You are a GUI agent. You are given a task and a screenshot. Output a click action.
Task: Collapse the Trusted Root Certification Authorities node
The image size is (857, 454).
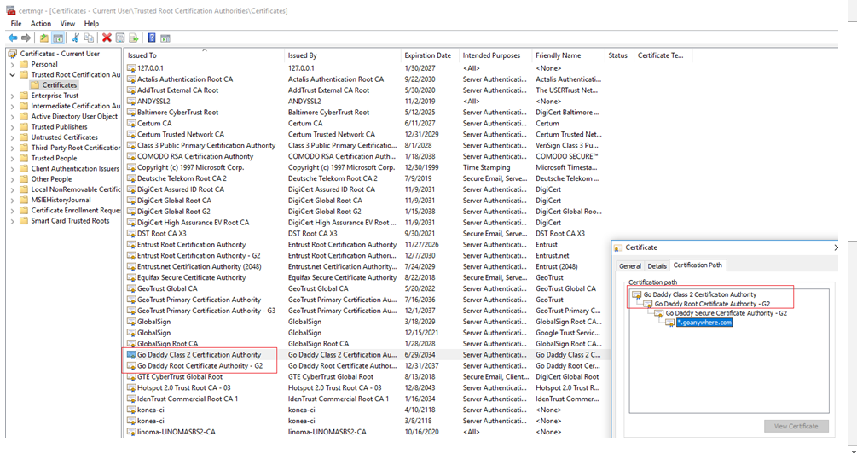(x=13, y=75)
